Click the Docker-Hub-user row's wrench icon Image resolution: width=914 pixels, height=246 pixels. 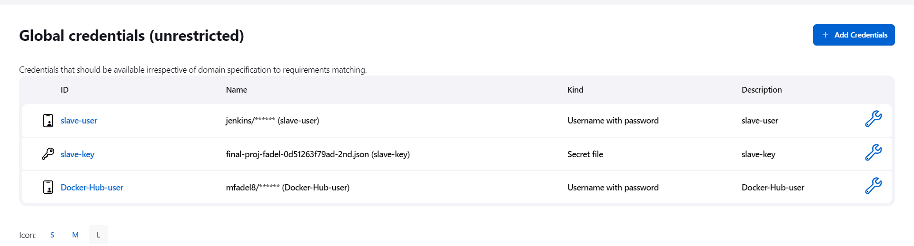[x=873, y=186]
